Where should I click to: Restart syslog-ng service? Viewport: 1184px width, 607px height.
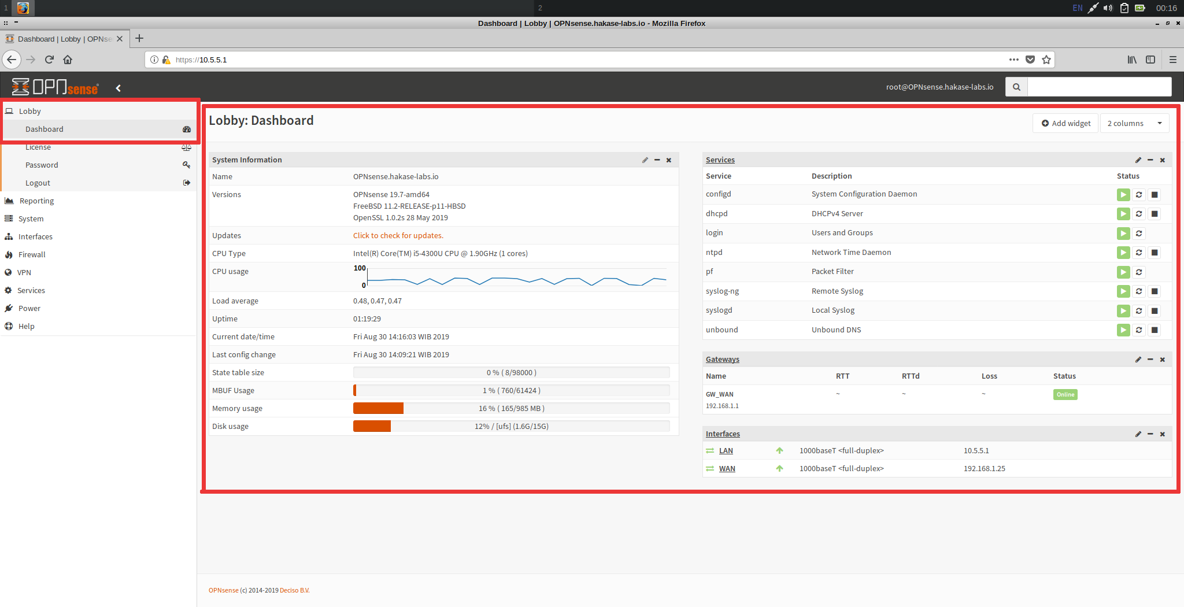click(1138, 291)
